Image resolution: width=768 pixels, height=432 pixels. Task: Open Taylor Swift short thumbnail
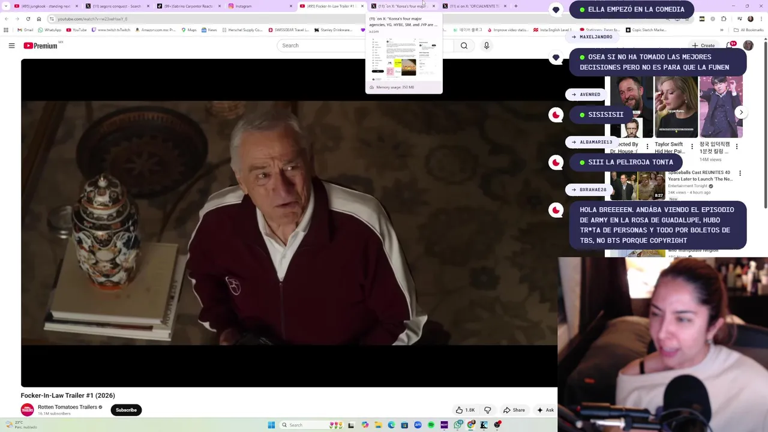(x=676, y=107)
